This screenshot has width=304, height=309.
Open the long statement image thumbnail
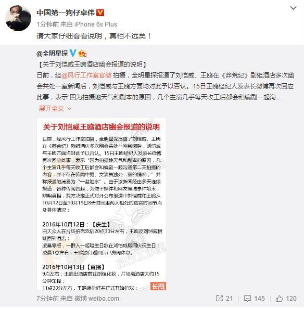(102, 204)
